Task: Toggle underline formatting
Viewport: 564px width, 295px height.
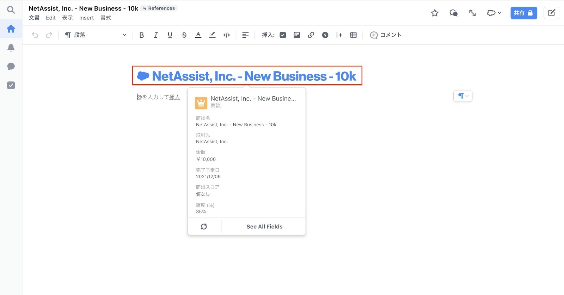Action: point(170,35)
